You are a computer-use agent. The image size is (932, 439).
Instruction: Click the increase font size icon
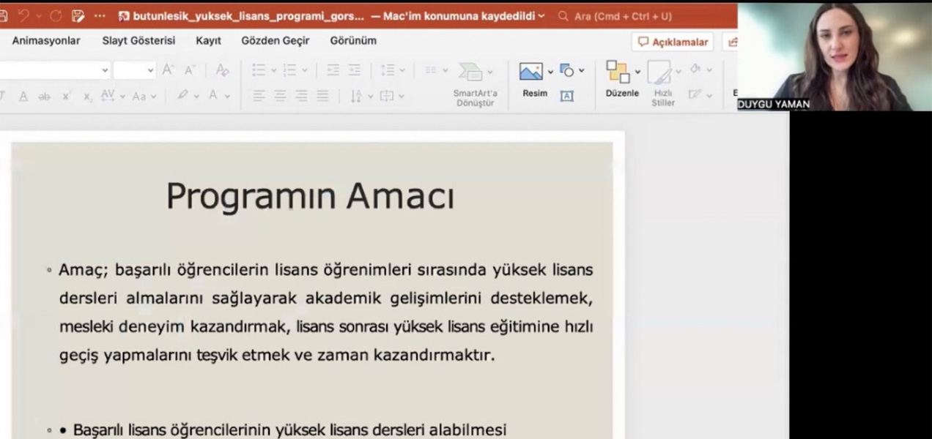tap(169, 70)
